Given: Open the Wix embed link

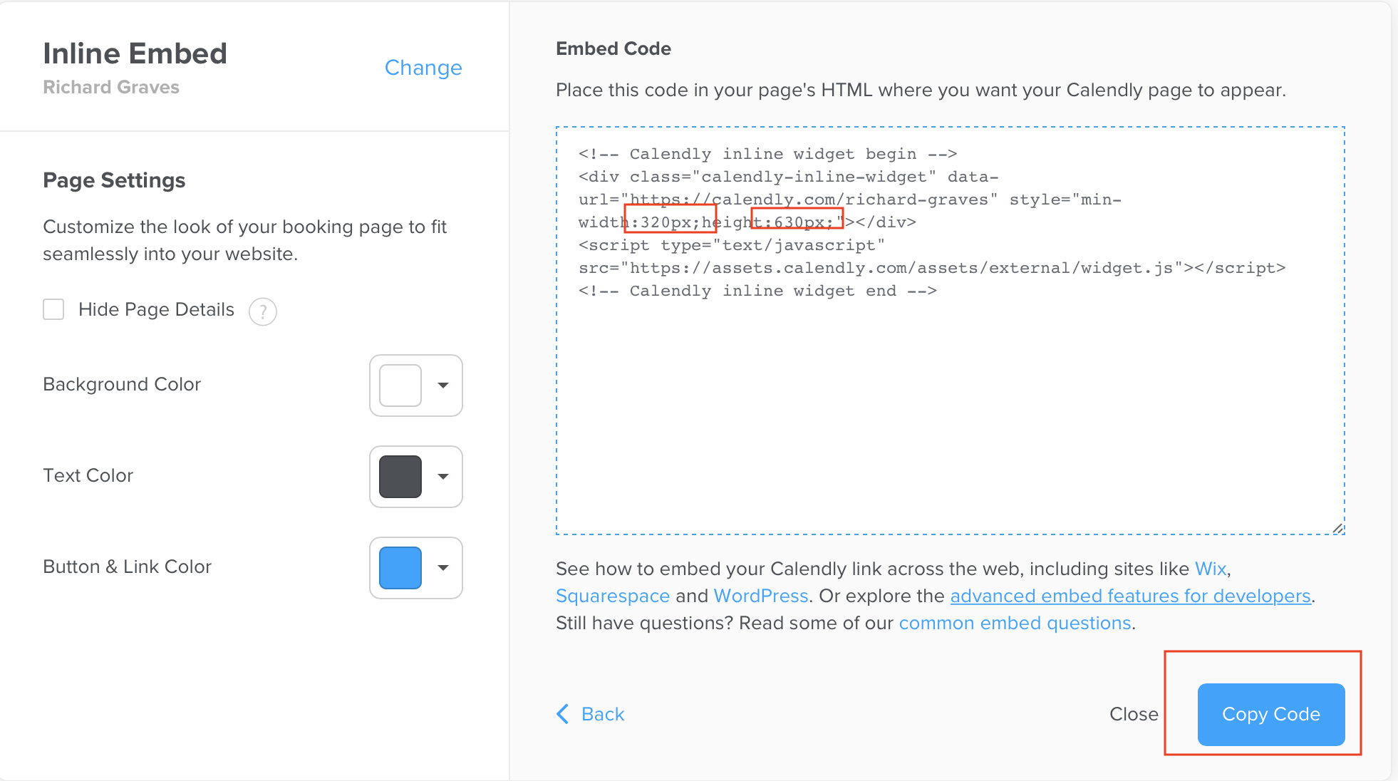Looking at the screenshot, I should tap(1210, 569).
